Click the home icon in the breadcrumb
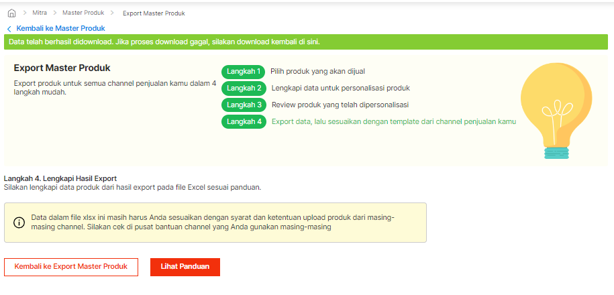 [11, 13]
